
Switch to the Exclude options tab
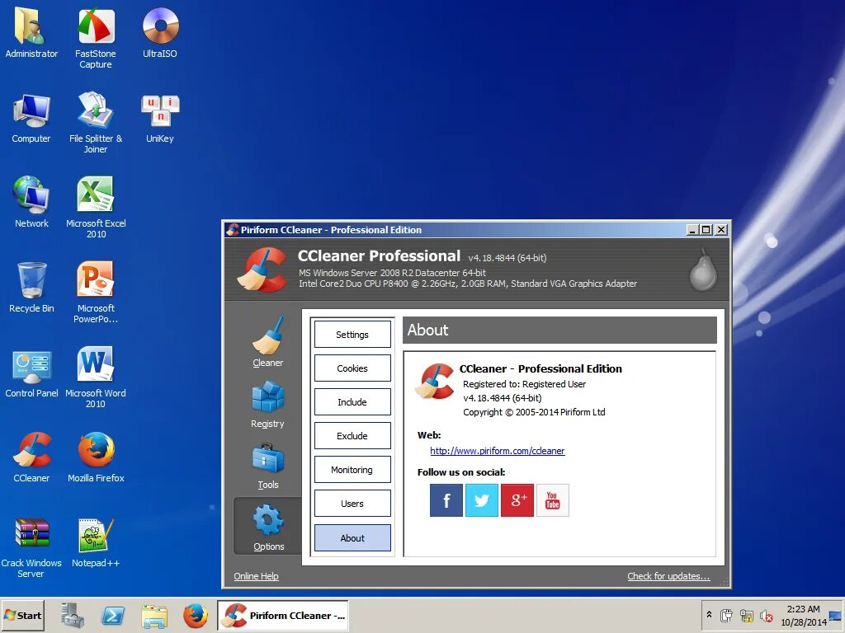tap(352, 436)
